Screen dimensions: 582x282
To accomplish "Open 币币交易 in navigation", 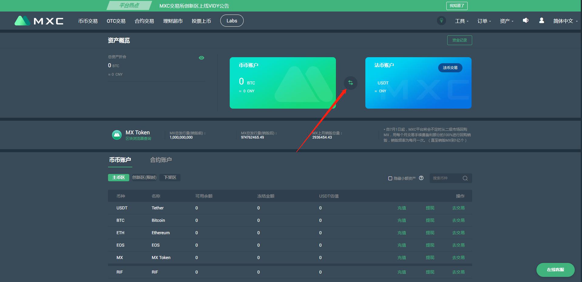I will (x=88, y=21).
